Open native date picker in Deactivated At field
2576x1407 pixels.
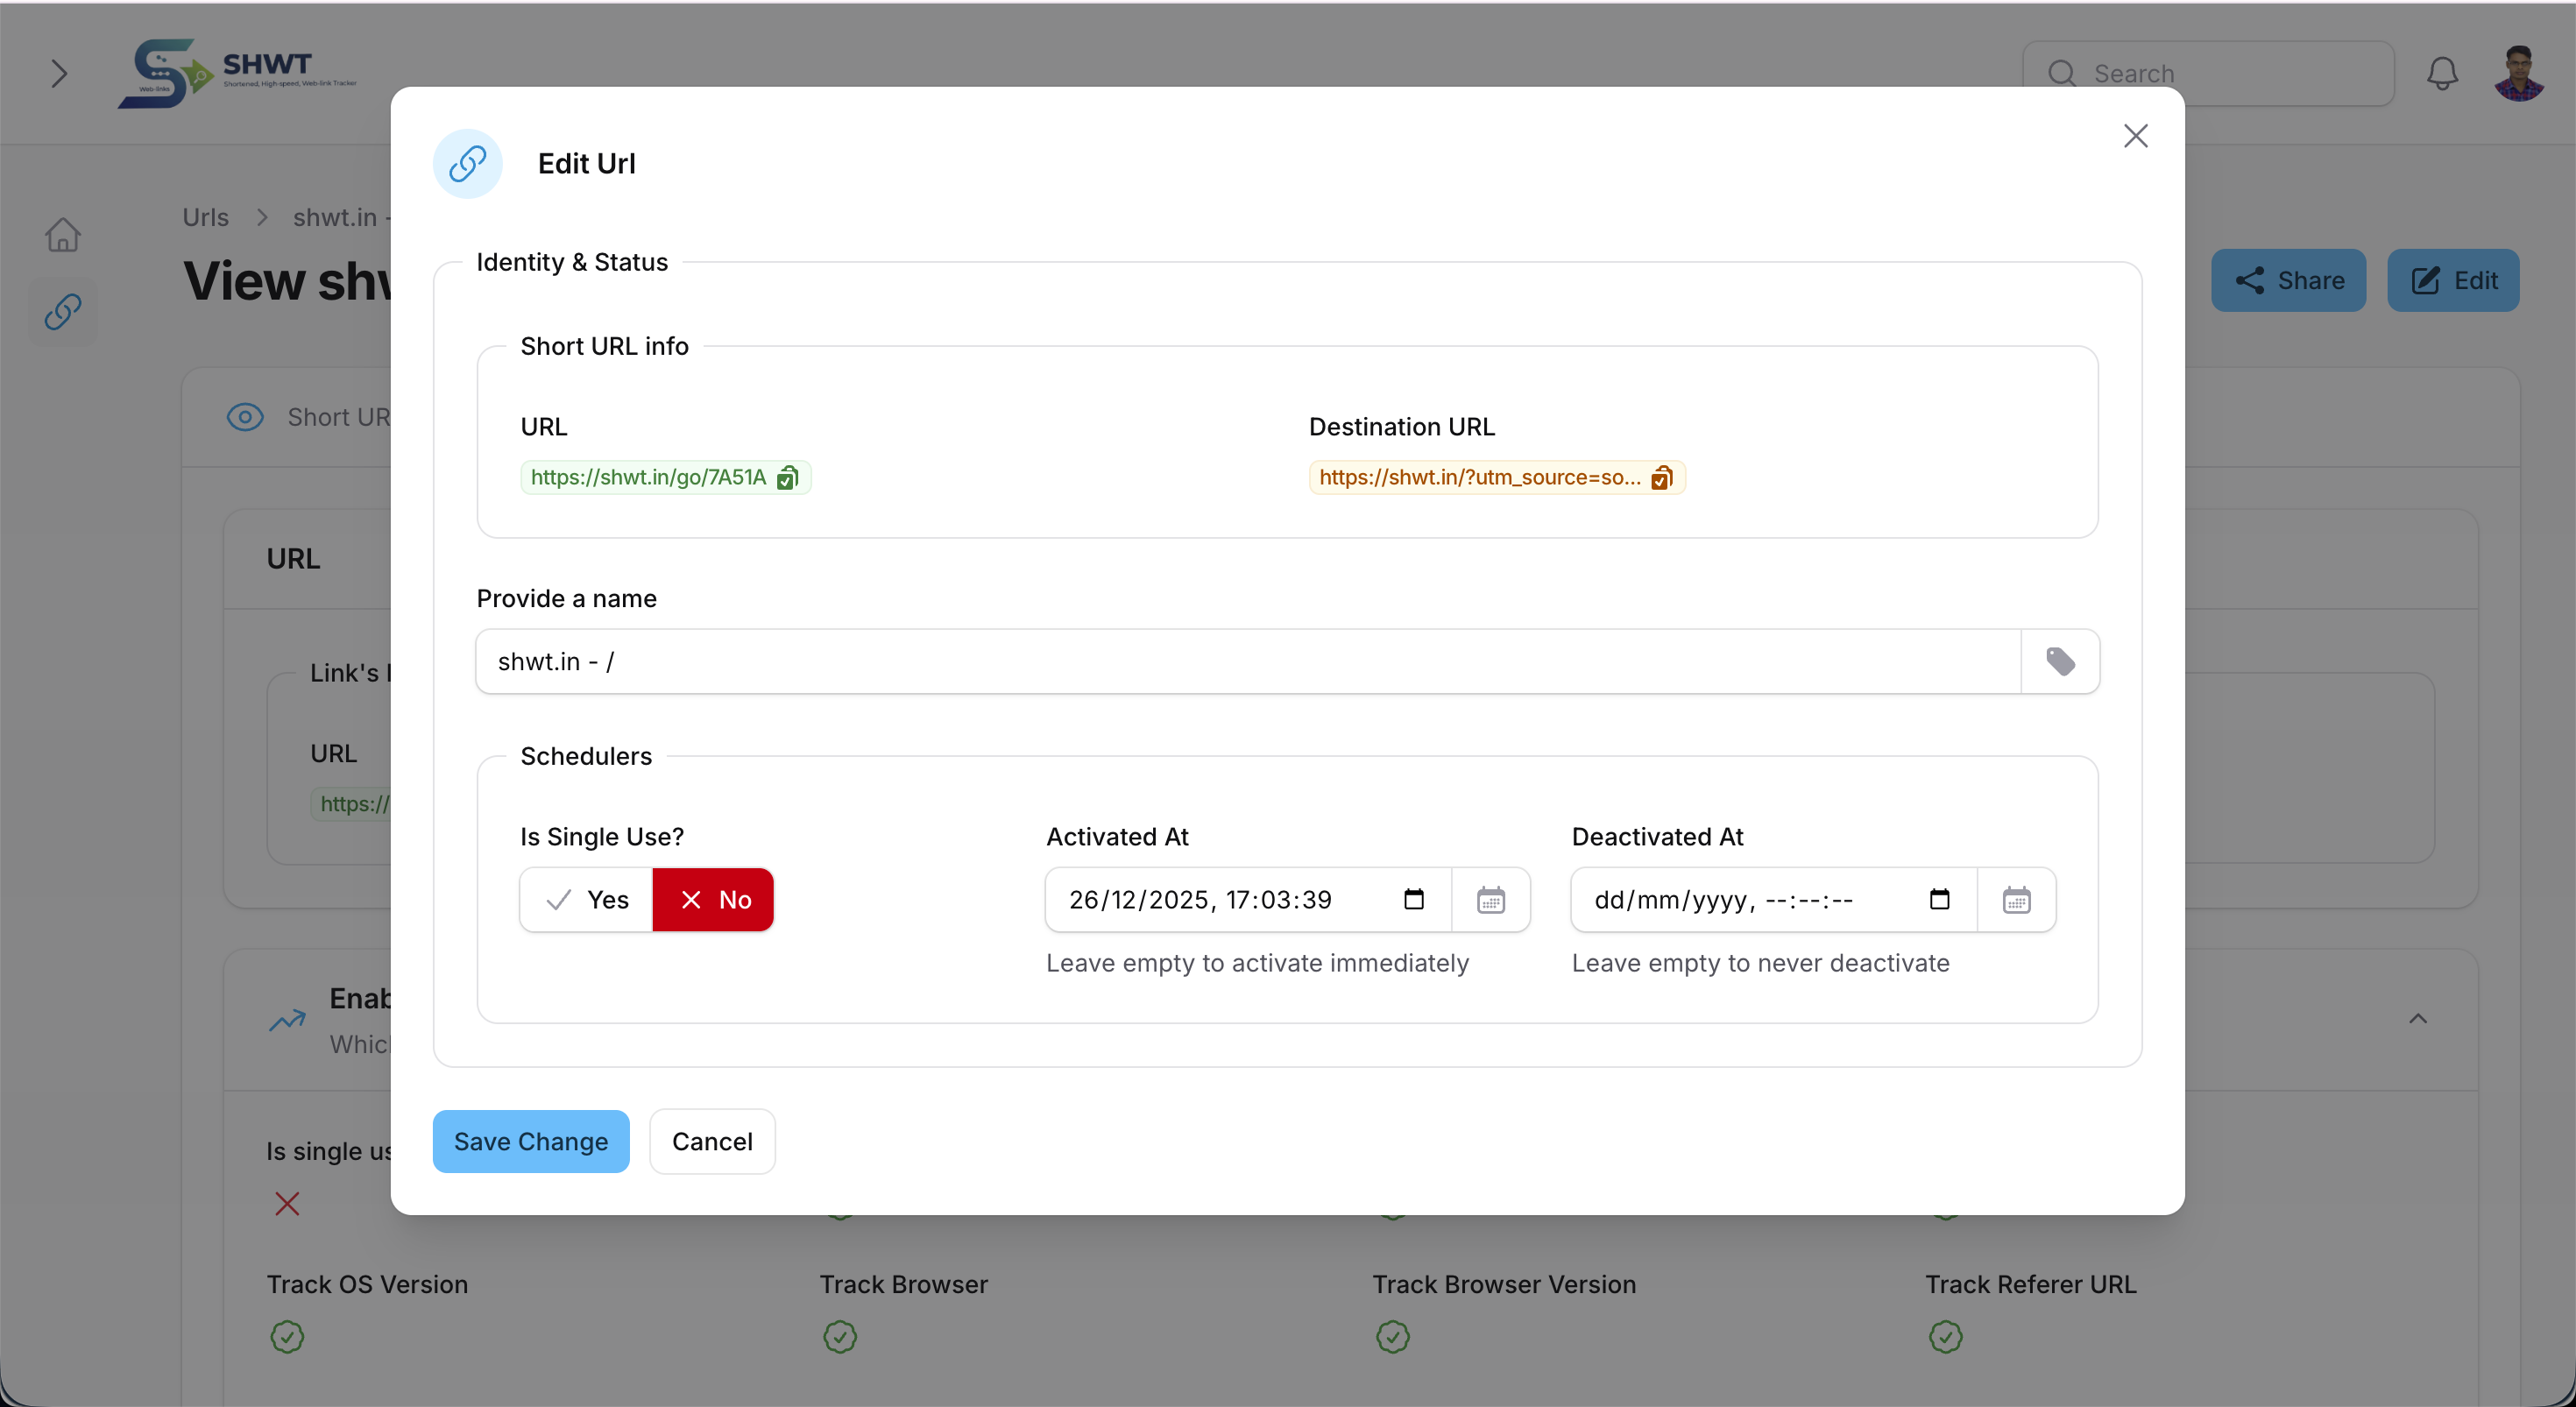(1939, 899)
